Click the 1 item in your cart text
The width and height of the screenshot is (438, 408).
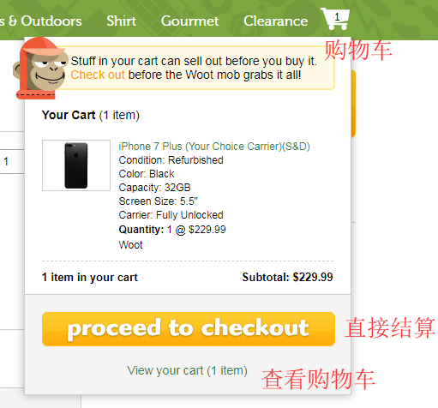click(x=90, y=278)
